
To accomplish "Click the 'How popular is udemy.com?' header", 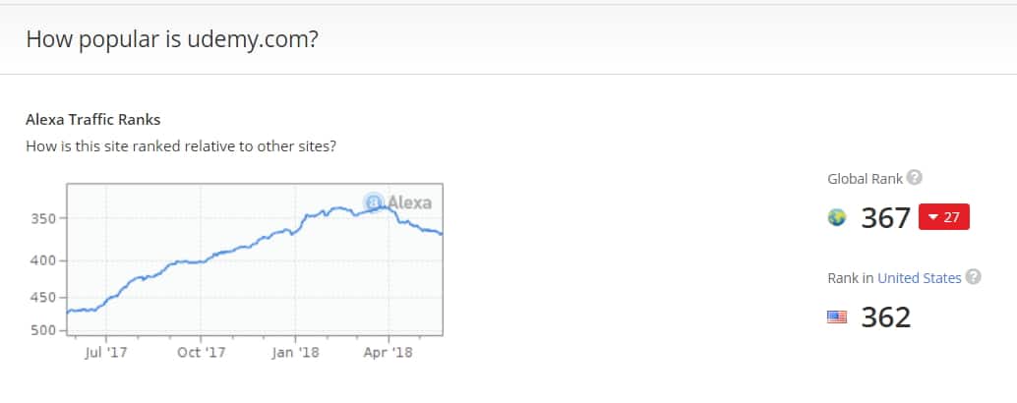I will pos(172,39).
